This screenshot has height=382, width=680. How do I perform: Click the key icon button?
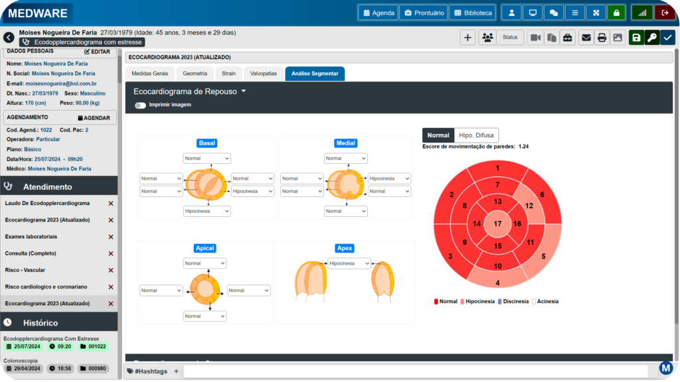pyautogui.click(x=652, y=38)
